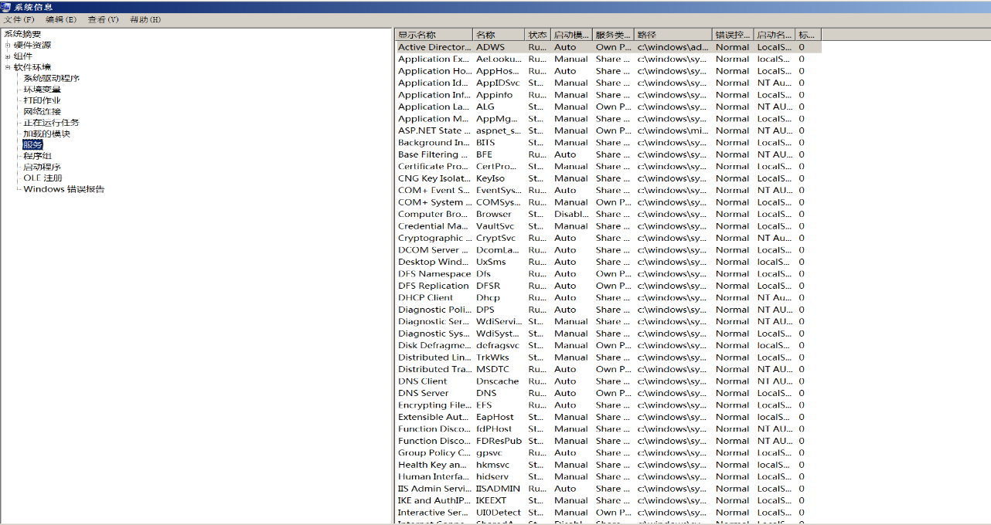
Task: Sort by 状态 column header
Action: pos(538,35)
